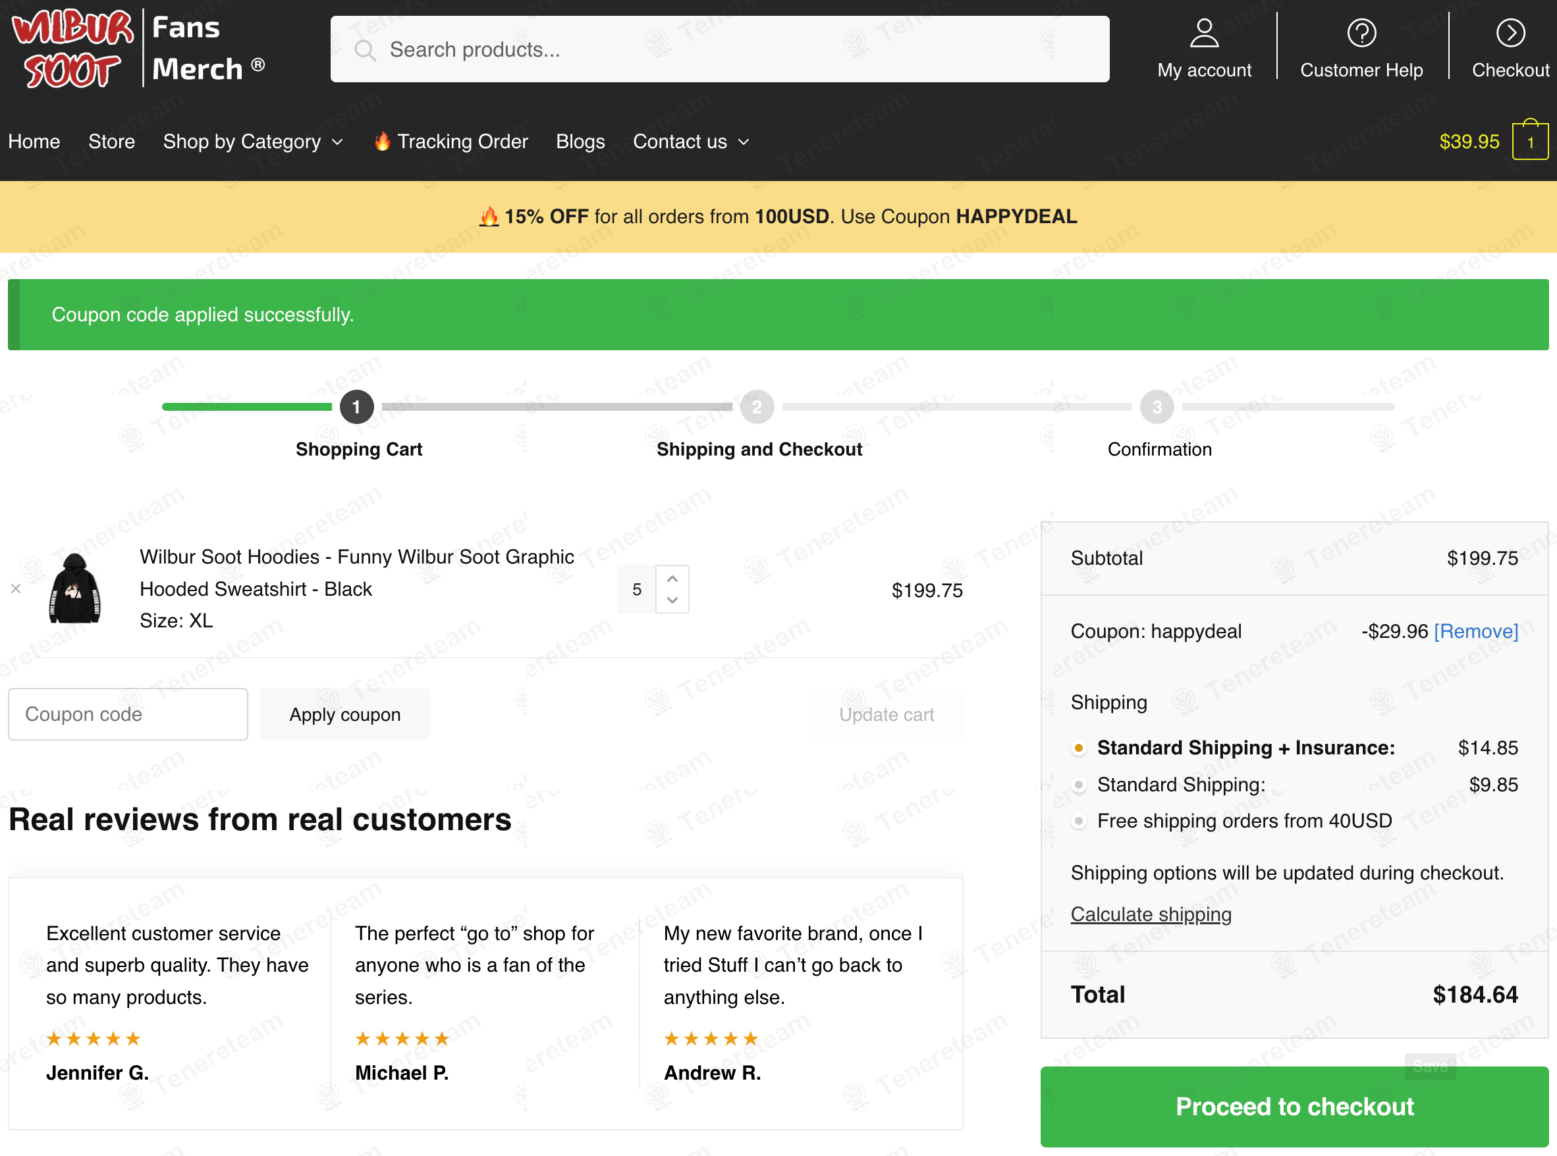
Task: Click reviewer name Jennifer G.
Action: [97, 1074]
